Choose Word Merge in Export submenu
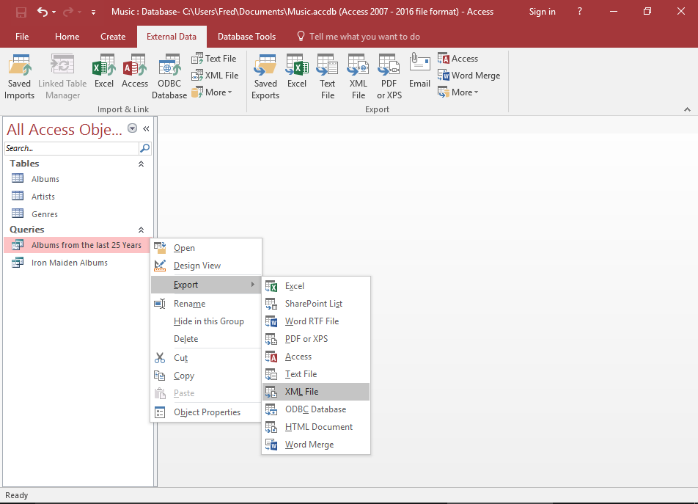Screen dimensions: 698x504 [316, 445]
